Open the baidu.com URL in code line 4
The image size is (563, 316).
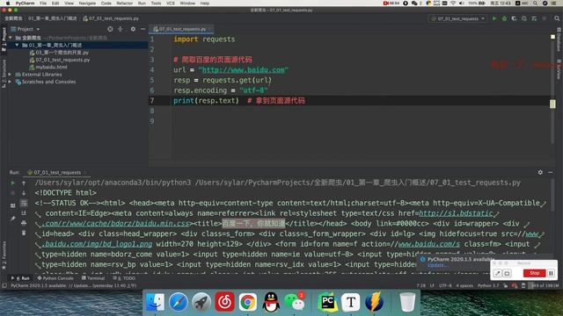pos(244,70)
